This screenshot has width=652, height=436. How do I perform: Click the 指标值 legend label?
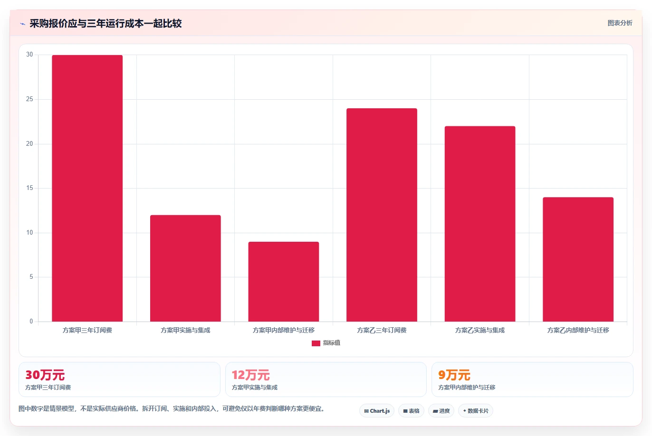(x=332, y=343)
